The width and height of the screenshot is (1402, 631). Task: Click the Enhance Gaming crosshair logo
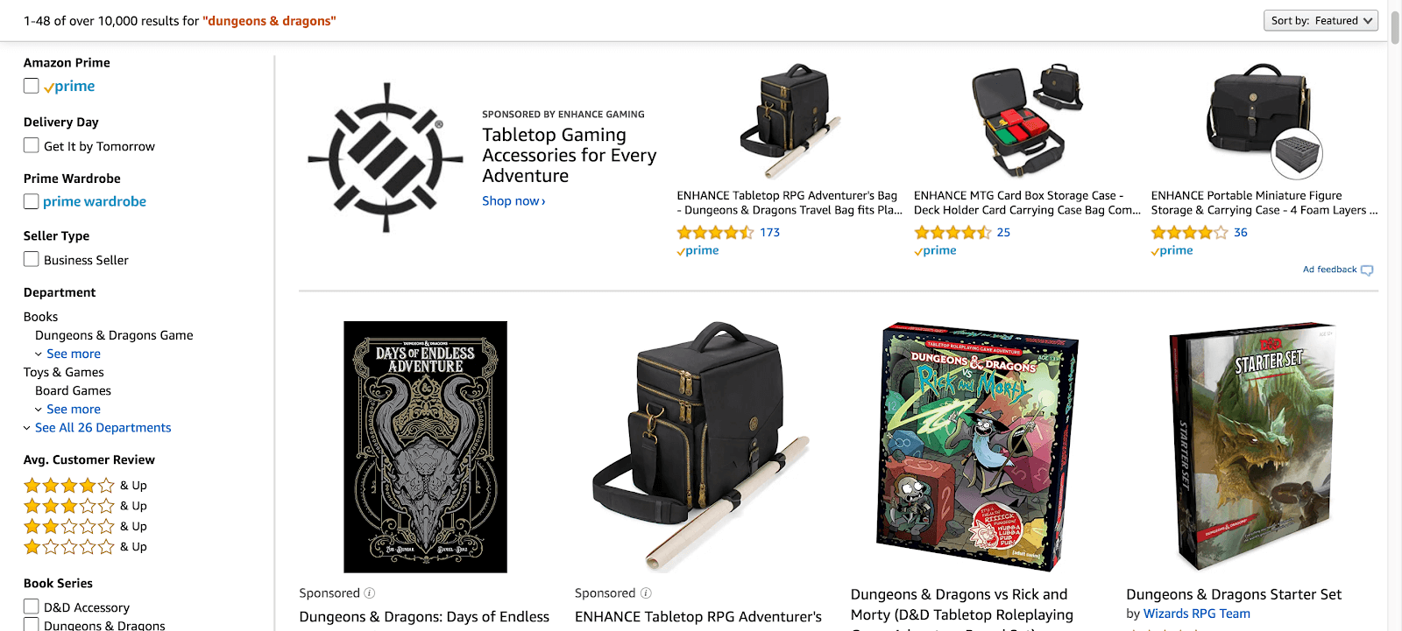(386, 158)
